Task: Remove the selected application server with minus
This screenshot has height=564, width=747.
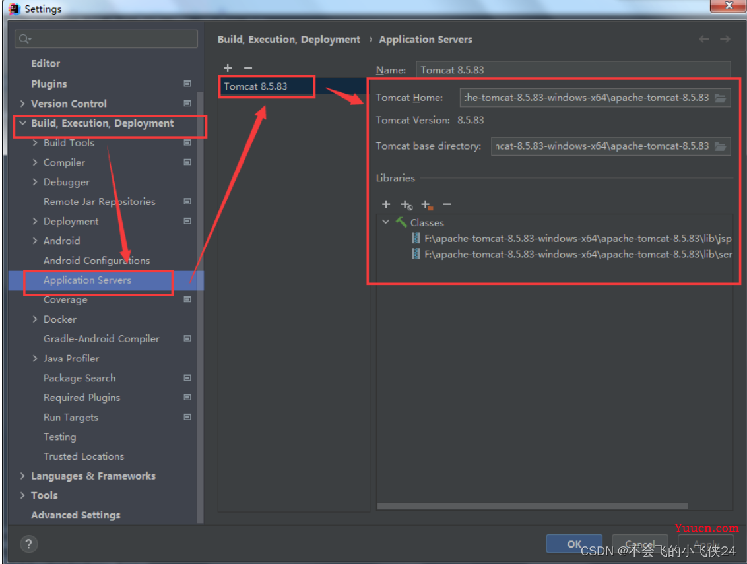Action: (247, 68)
